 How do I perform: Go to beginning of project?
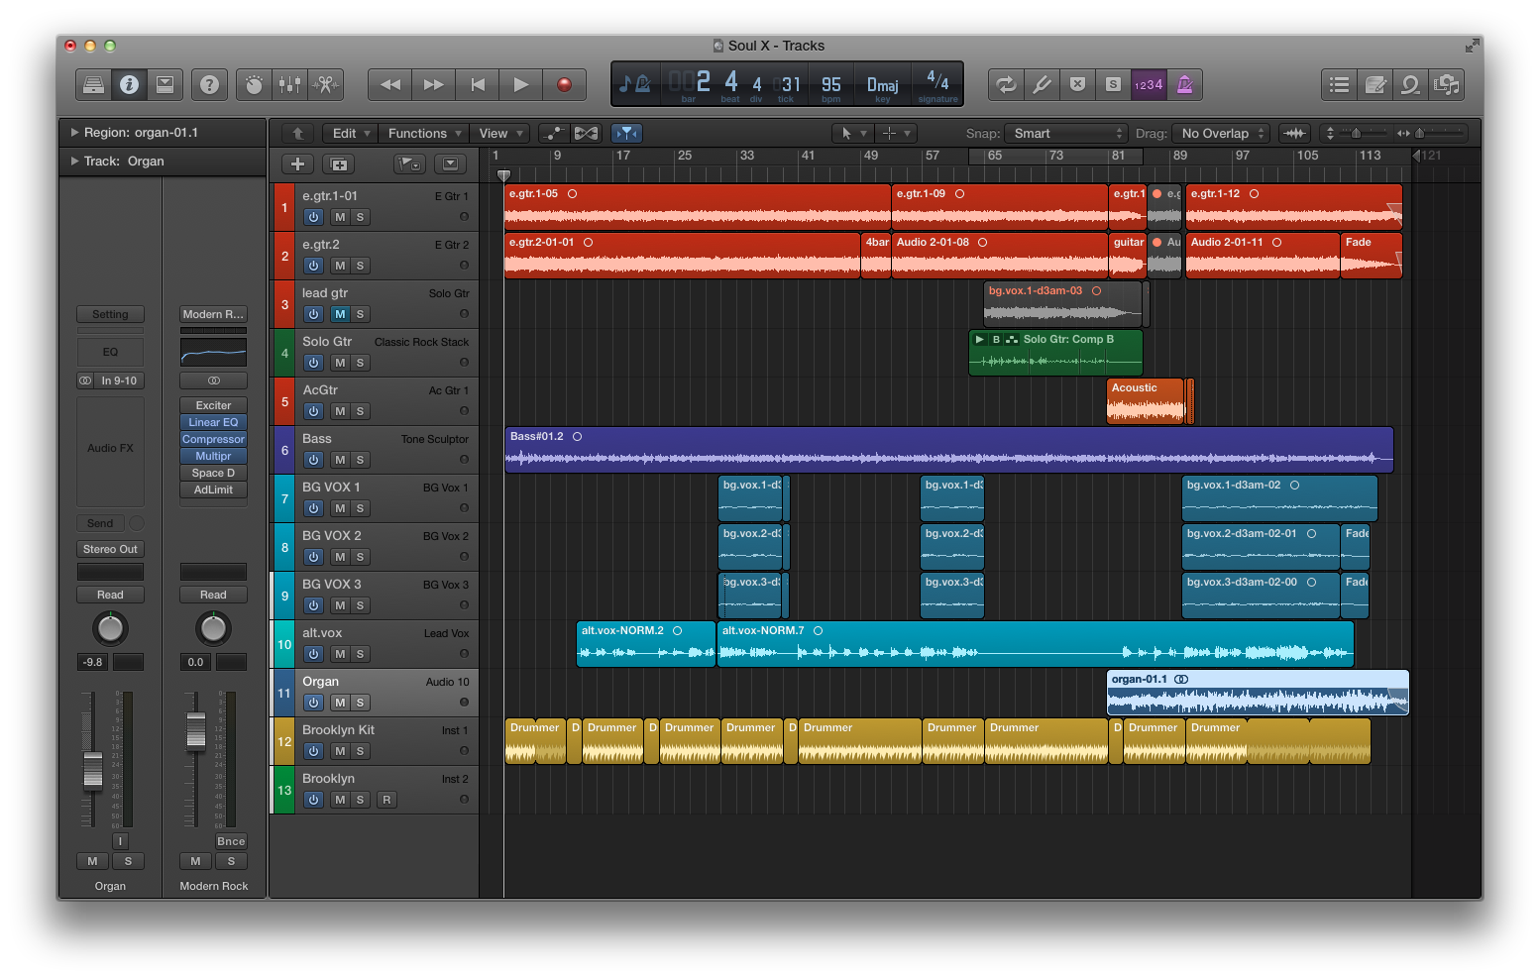coord(478,85)
